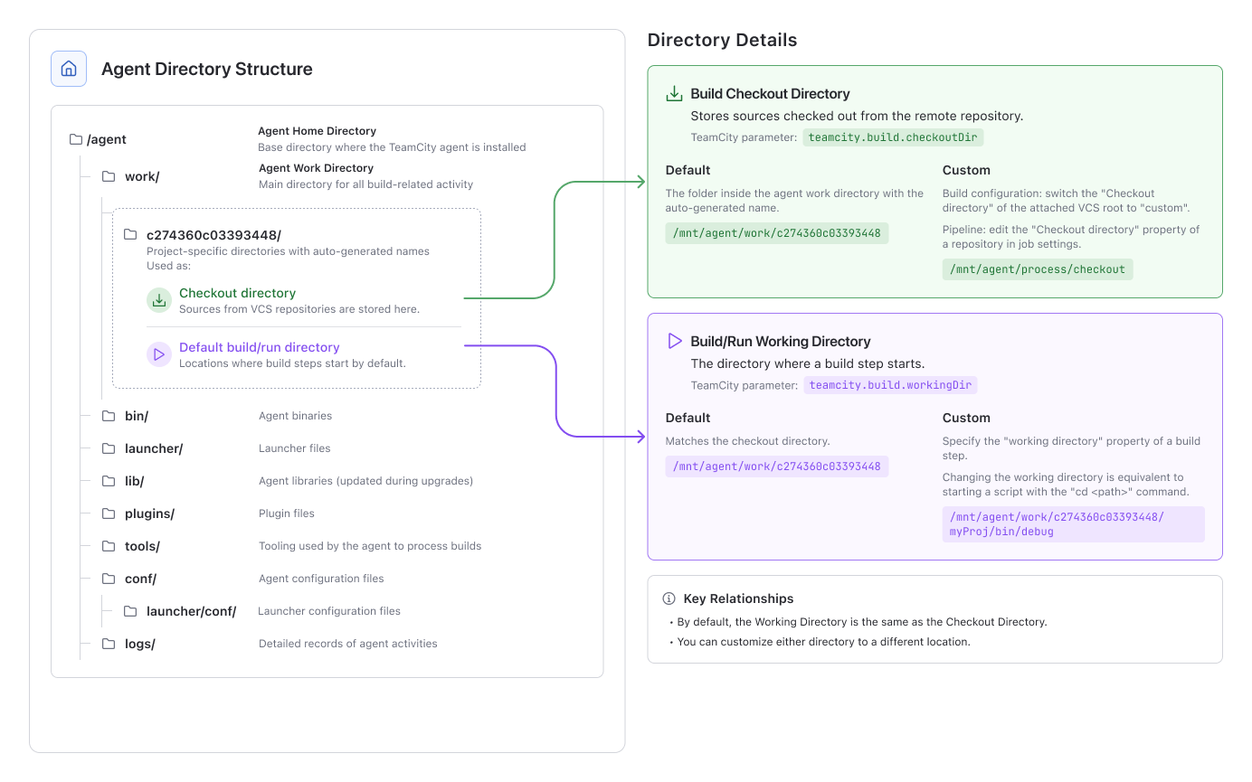The height and width of the screenshot is (782, 1252).
Task: Click the folder icon in the Agent configuration files row
Action: (109, 579)
